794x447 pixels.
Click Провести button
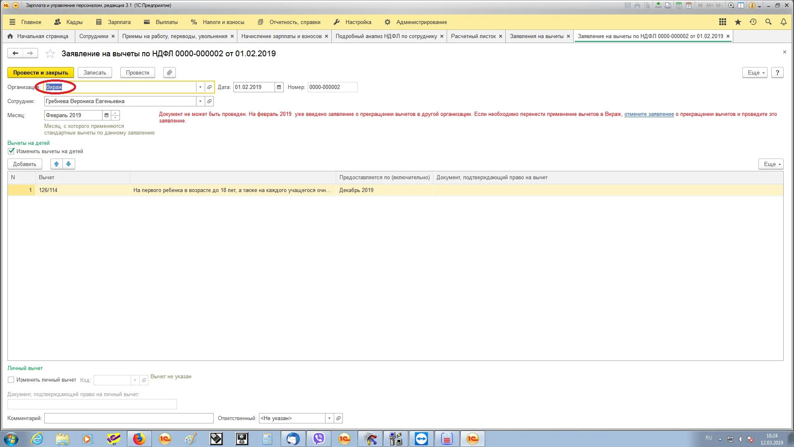(137, 72)
